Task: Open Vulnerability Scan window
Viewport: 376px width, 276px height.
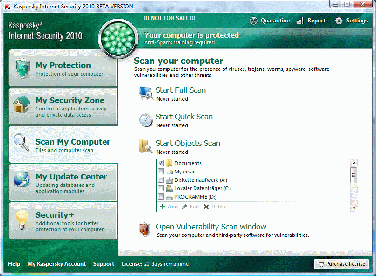Action: [211, 227]
